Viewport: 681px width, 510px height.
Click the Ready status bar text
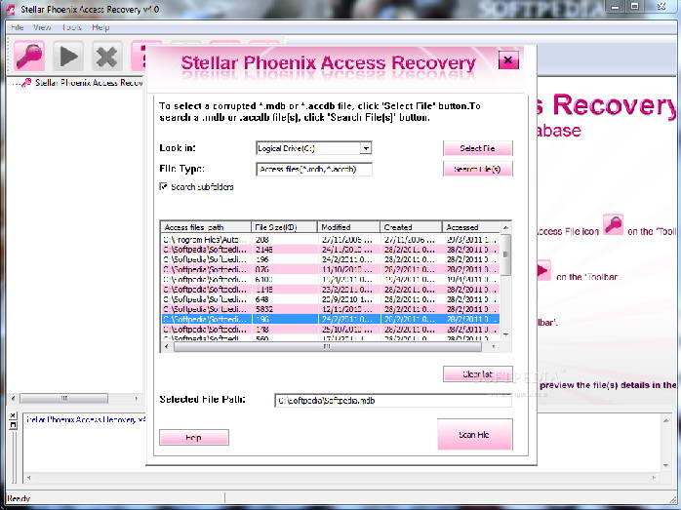tap(19, 498)
